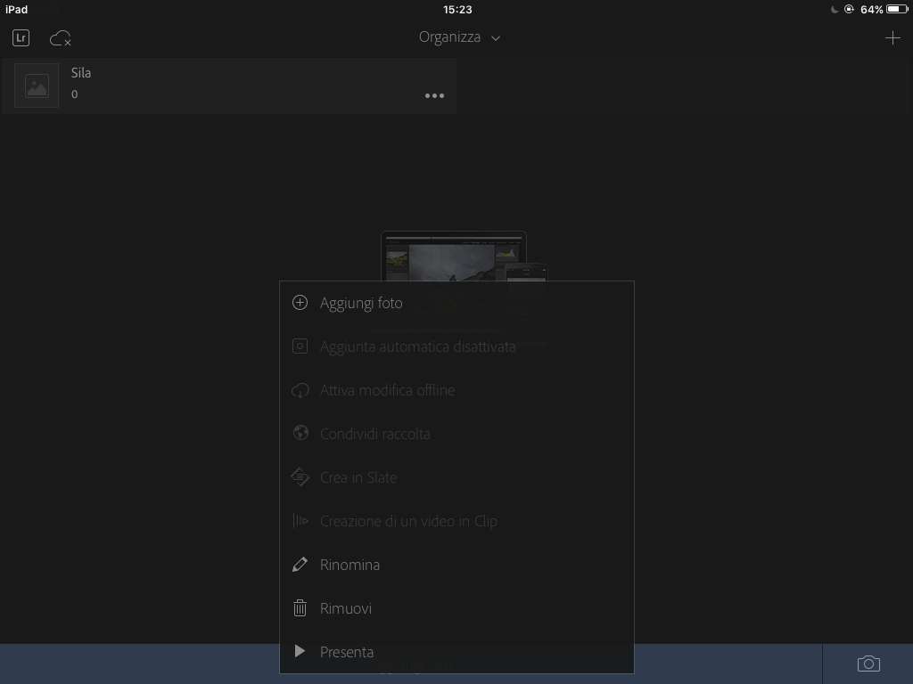913x684 pixels.
Task: Click the Clip video icon
Action: (300, 520)
